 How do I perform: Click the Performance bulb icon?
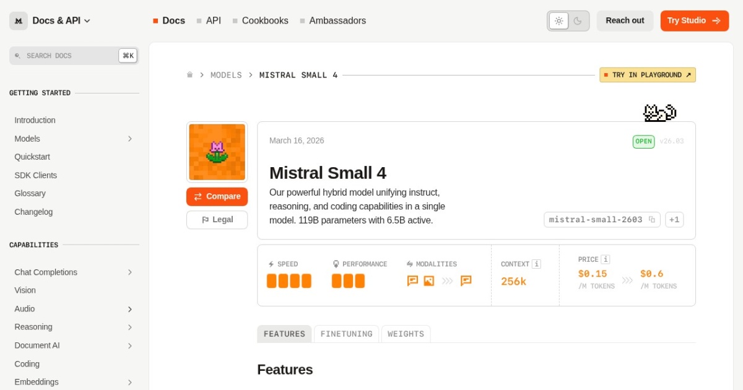pos(336,264)
